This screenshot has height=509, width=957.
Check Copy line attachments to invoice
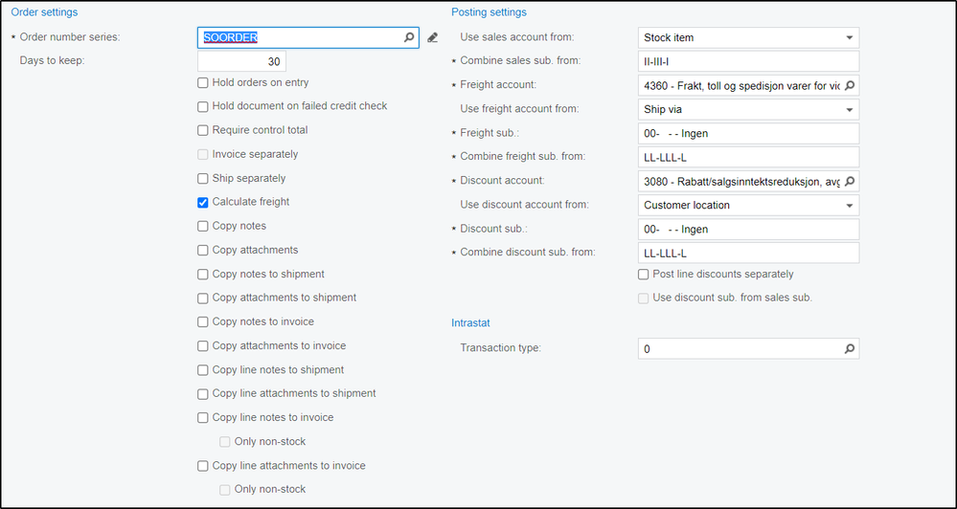[203, 466]
